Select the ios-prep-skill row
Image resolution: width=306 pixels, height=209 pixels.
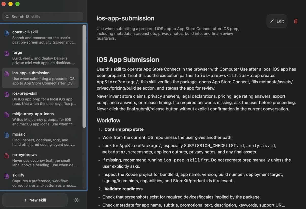(40, 98)
